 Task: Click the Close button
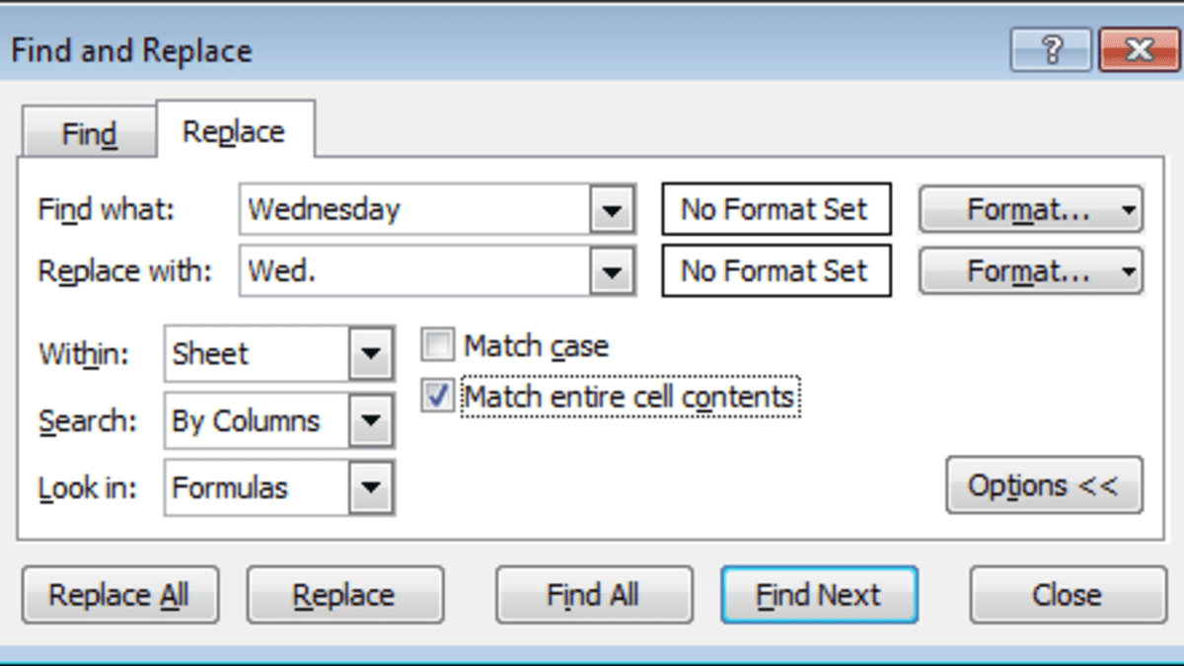(x=1065, y=594)
